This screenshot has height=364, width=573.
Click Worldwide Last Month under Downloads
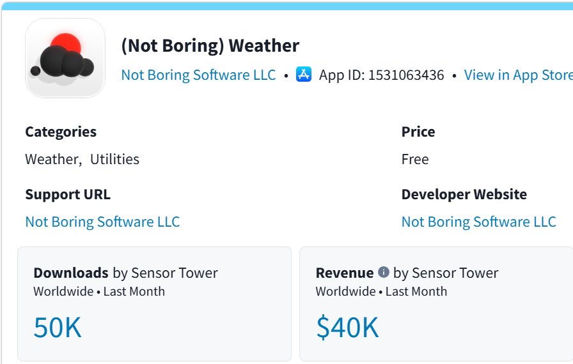(x=99, y=291)
